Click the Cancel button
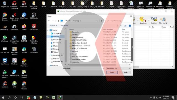 [x=125, y=72]
